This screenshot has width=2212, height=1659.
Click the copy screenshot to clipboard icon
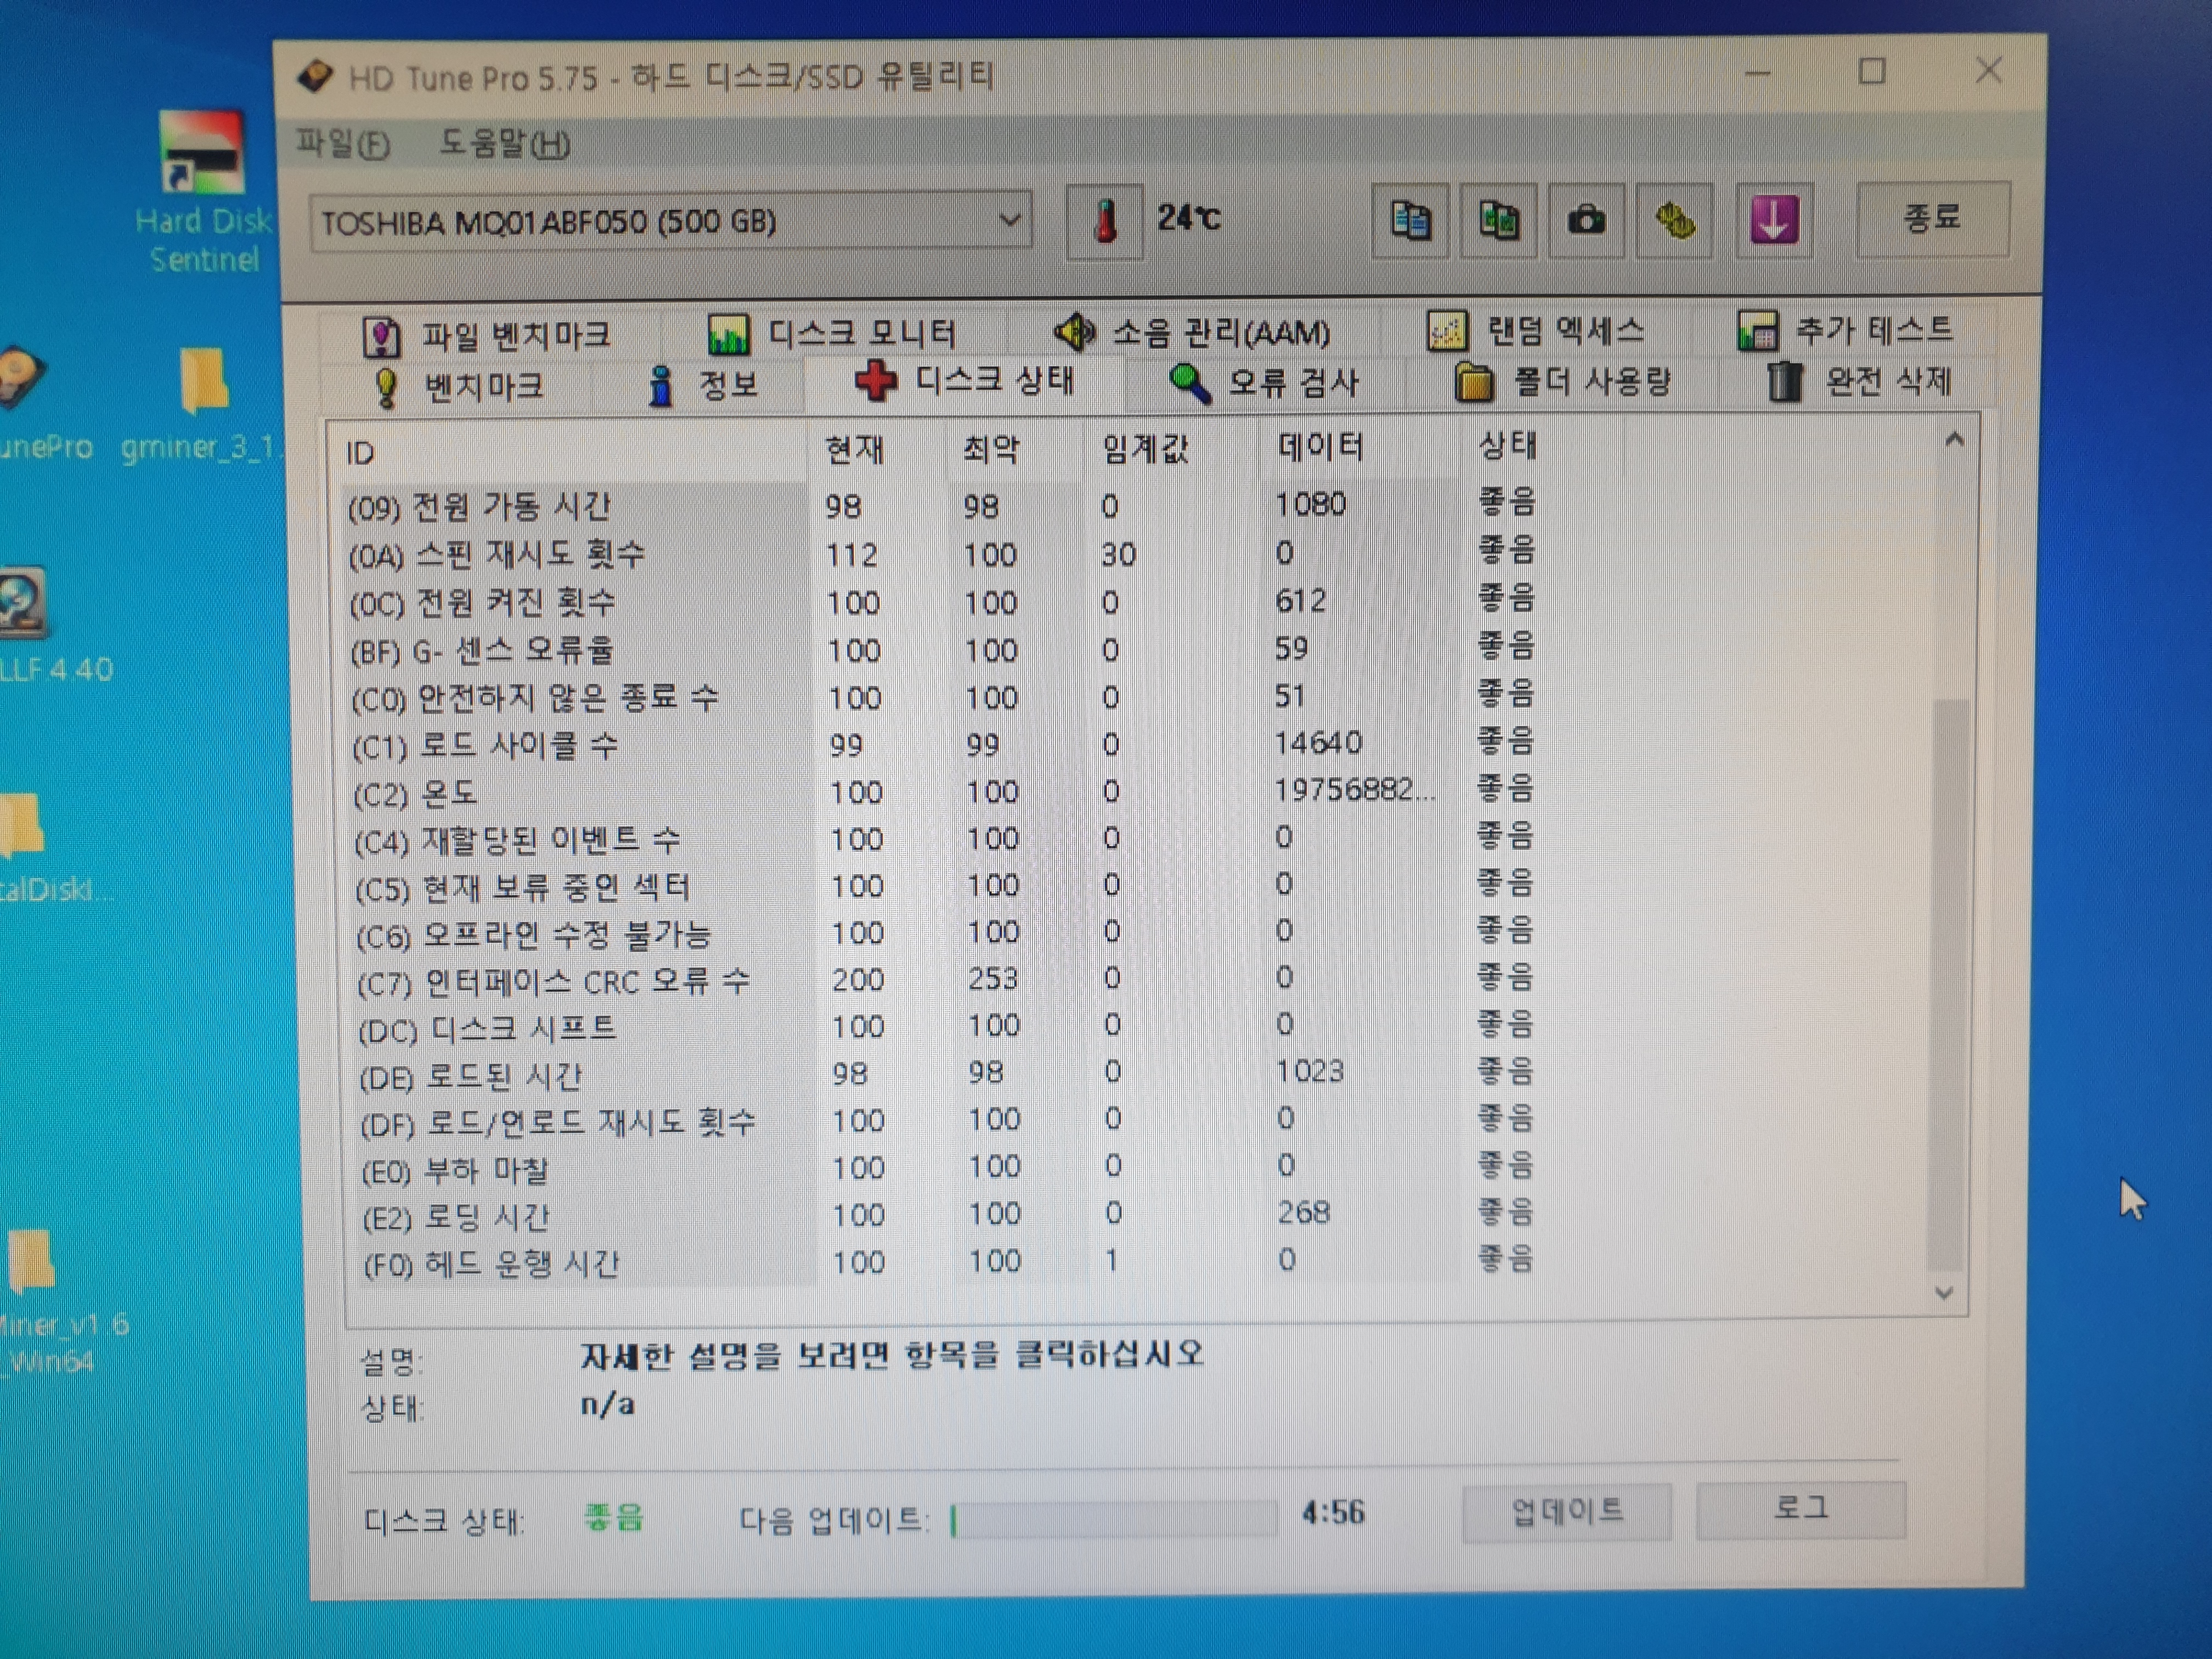pyautogui.click(x=1498, y=221)
